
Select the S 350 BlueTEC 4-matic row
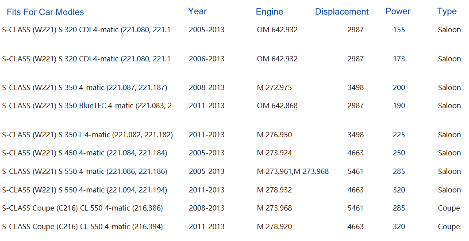click(x=87, y=105)
